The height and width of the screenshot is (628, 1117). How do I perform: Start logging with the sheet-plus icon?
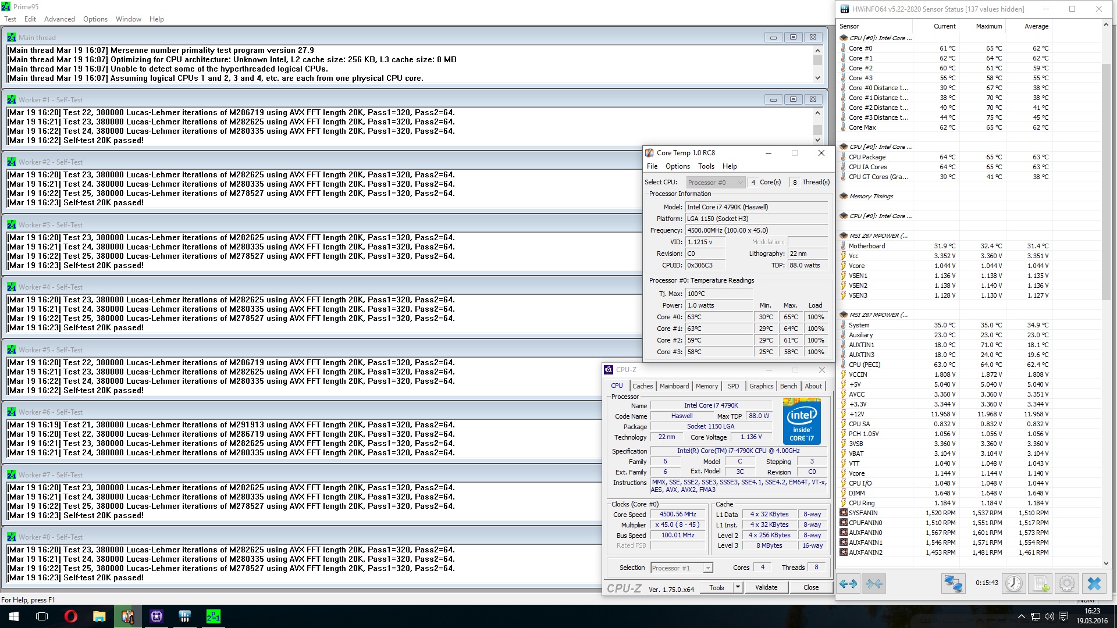[x=1041, y=584]
